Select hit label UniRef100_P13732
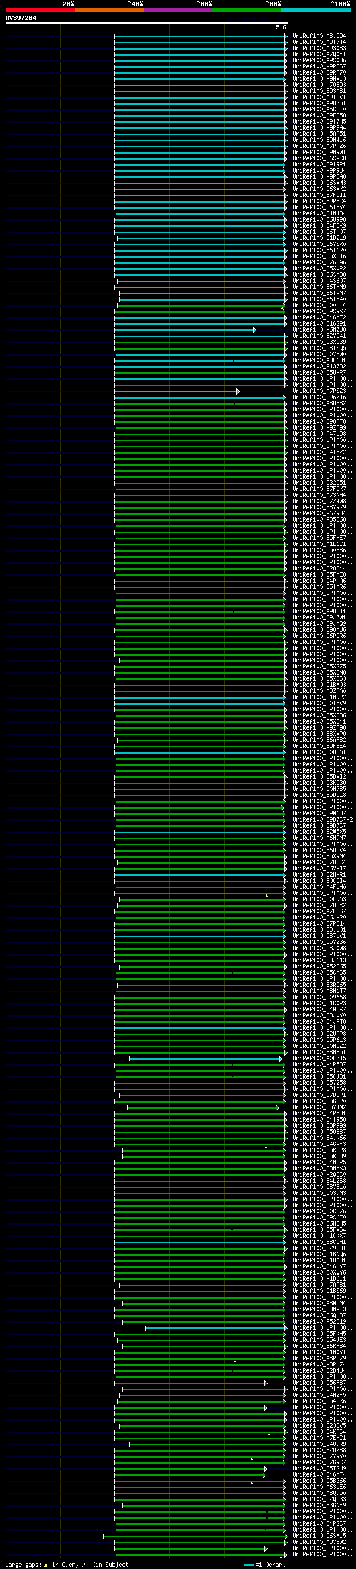This screenshot has width=356, height=1569. click(319, 367)
